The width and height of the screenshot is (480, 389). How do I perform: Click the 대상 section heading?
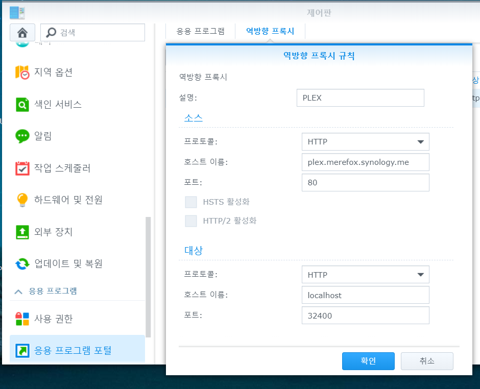pyautogui.click(x=194, y=251)
